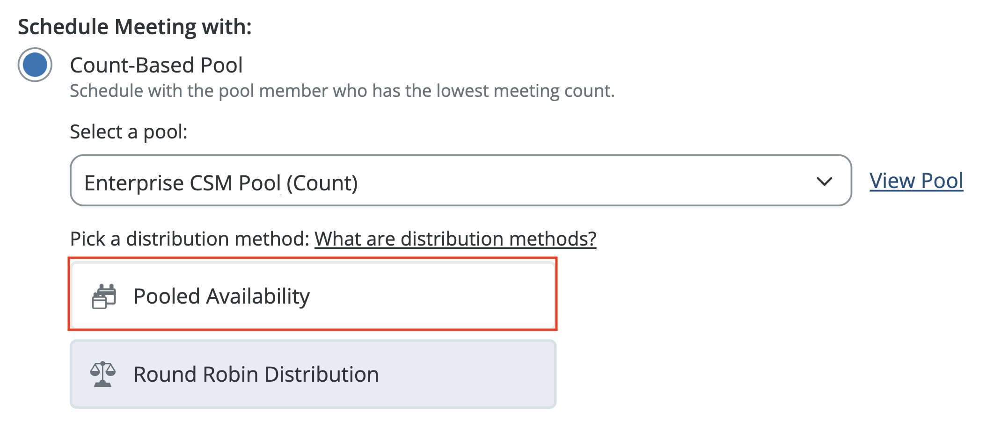Click the Pooled Availability label text
The width and height of the screenshot is (994, 421).
(221, 297)
